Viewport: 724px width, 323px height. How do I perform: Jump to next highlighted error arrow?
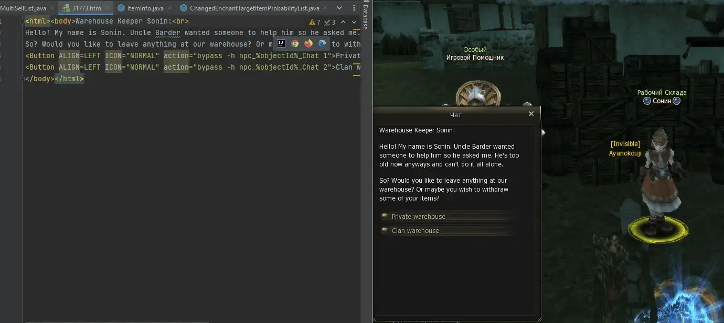pos(355,22)
